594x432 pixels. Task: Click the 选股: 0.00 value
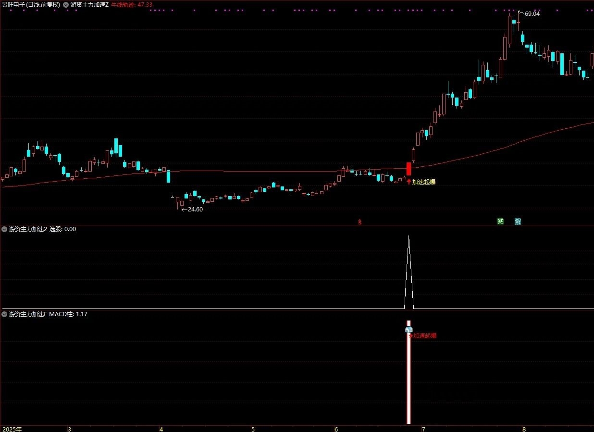63,229
